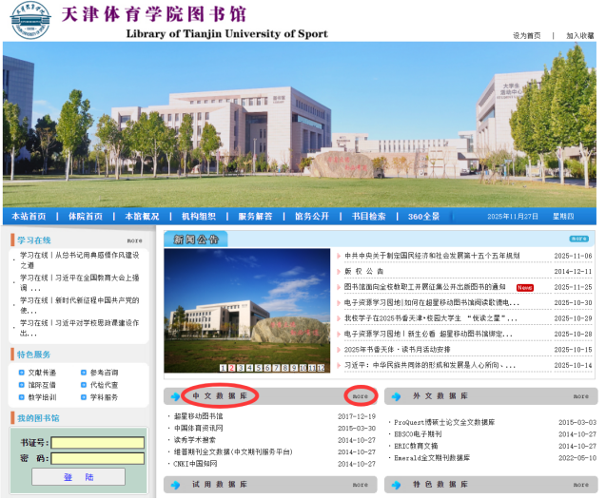Click the blue arrow beside 中文数据库
This screenshot has width=606, height=499.
click(x=176, y=395)
